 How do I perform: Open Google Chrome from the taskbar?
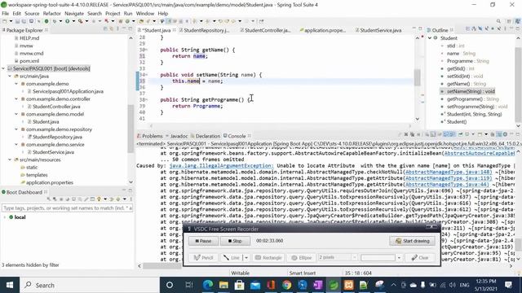286,285
